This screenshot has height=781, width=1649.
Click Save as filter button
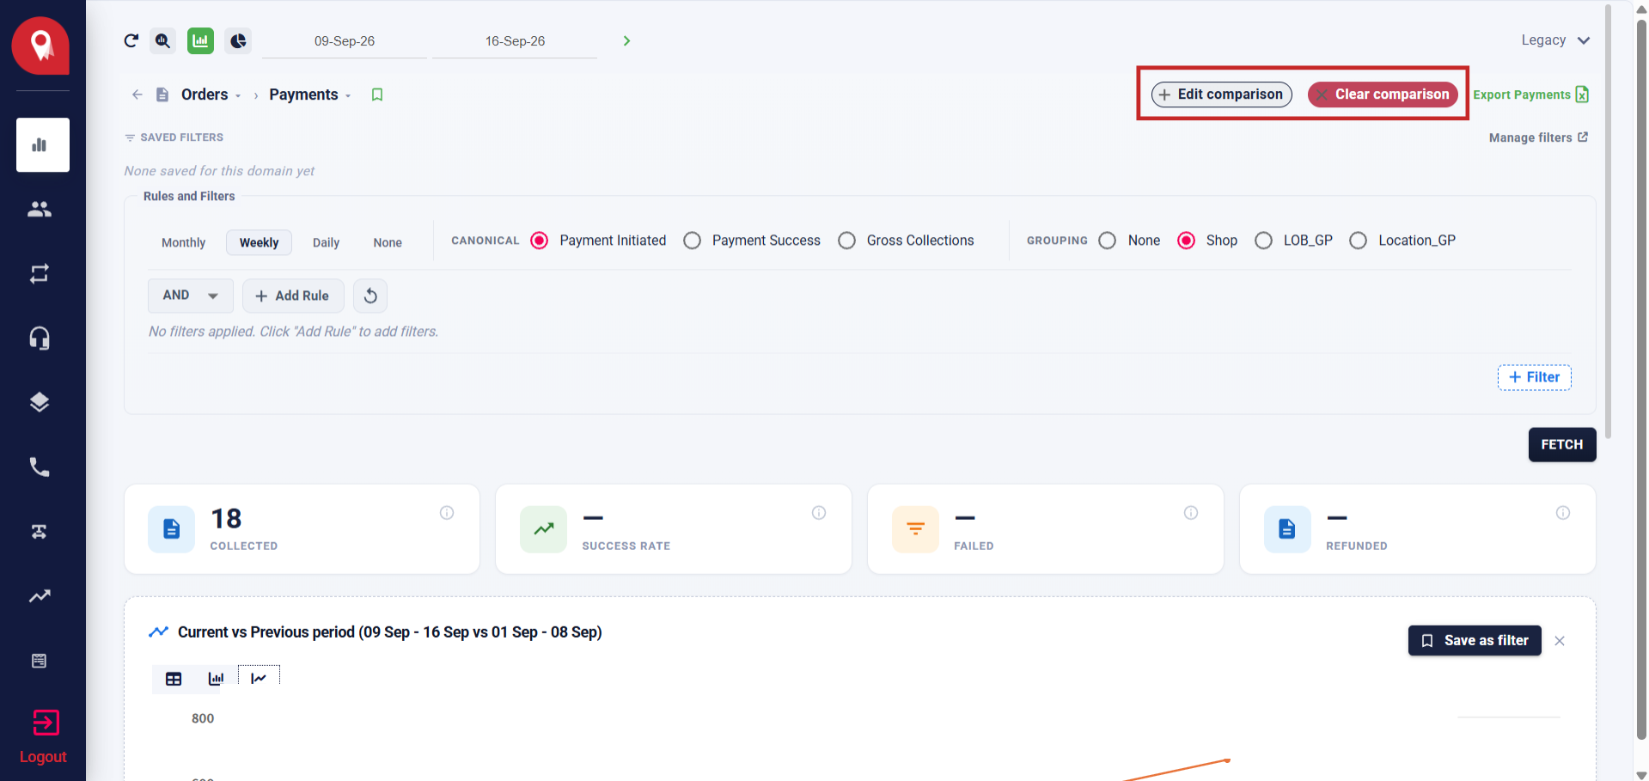tap(1475, 640)
